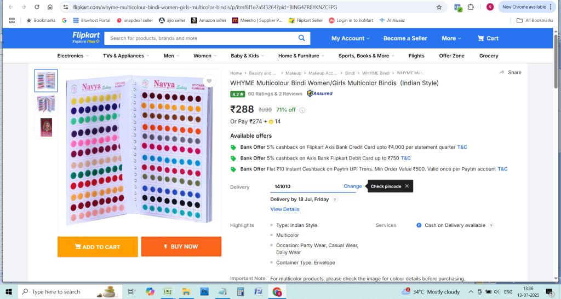
Task: Select third thumbnail showing woman
Action: (x=46, y=127)
